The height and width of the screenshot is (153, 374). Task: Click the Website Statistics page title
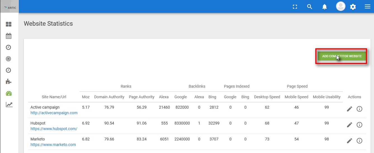(x=48, y=24)
